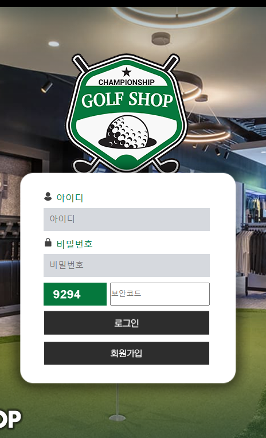
Task: Click the green 아이디 label text
Action: (x=70, y=198)
